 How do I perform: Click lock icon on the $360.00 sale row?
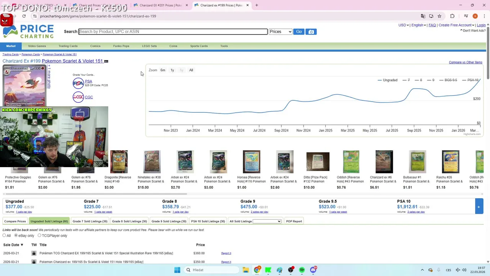click(x=34, y=253)
